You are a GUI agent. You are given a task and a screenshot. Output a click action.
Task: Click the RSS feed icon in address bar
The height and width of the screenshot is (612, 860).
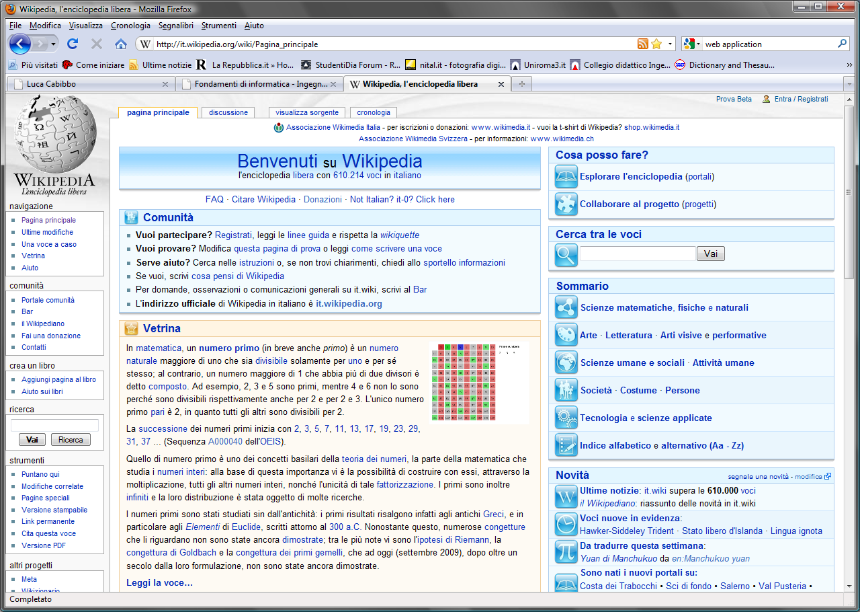coord(643,44)
